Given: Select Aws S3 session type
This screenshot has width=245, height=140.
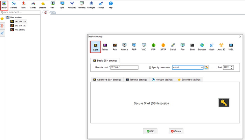Looking at the screenshot, I should (x=221, y=47).
